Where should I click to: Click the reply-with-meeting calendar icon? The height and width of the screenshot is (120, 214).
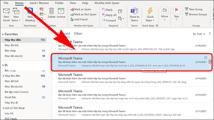(x=120, y=11)
